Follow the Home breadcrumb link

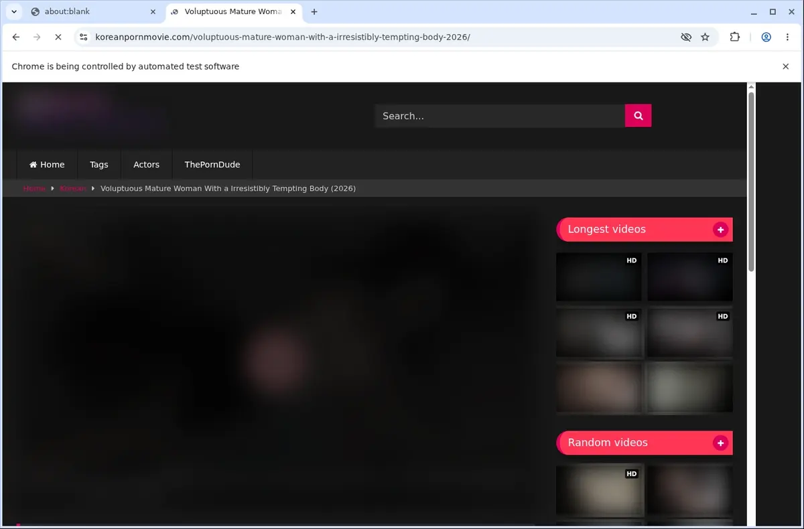pyautogui.click(x=34, y=188)
